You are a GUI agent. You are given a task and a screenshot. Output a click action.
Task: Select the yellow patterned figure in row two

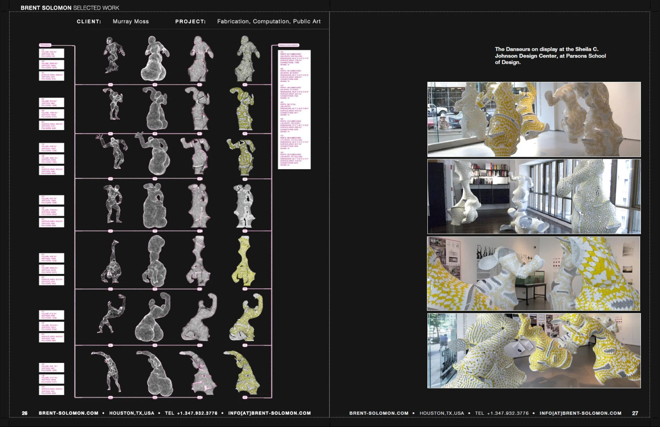click(243, 109)
